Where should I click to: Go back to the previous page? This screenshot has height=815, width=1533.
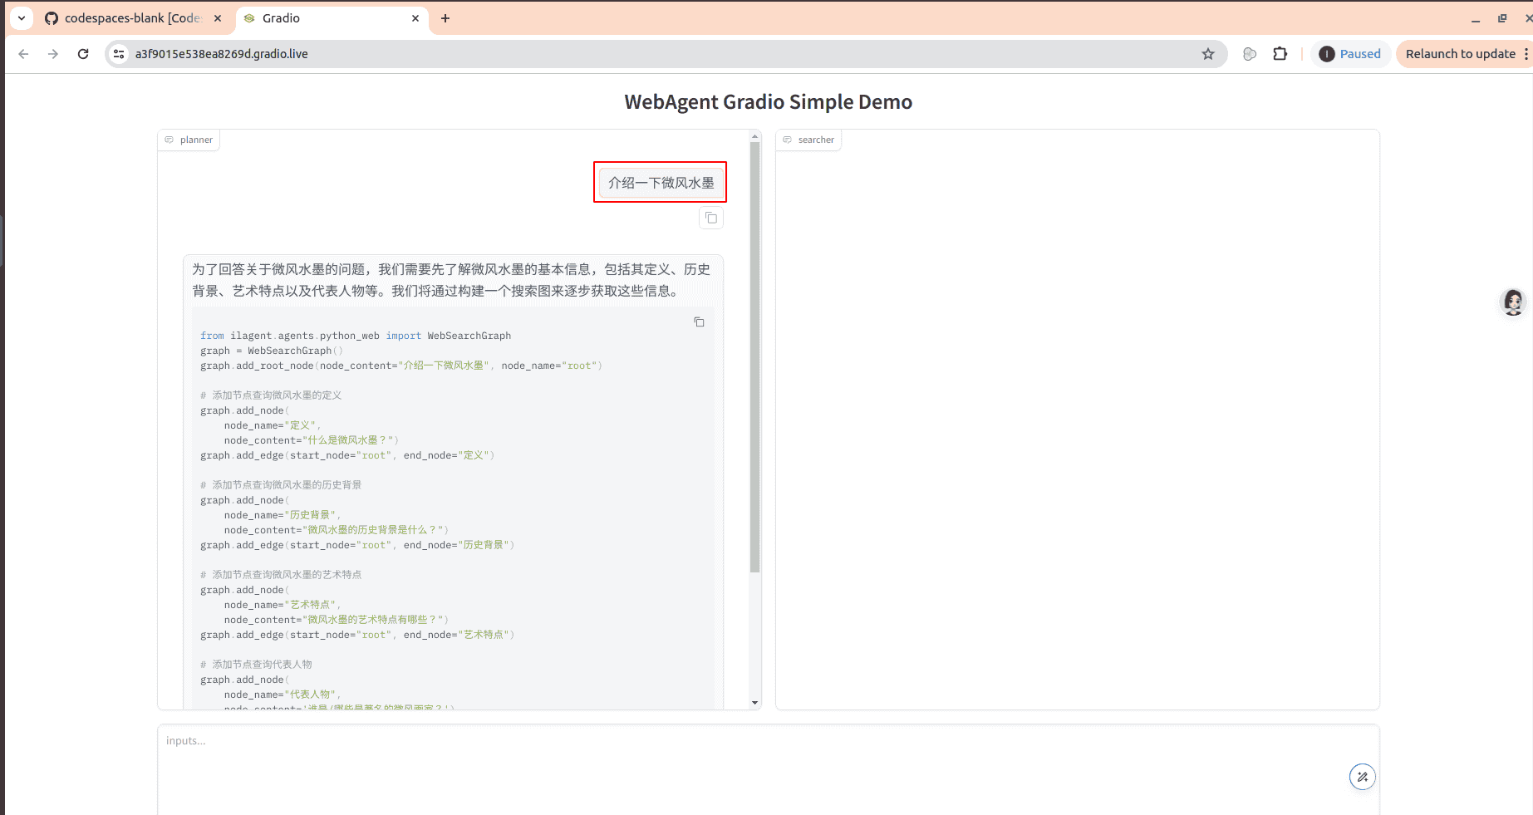(23, 54)
